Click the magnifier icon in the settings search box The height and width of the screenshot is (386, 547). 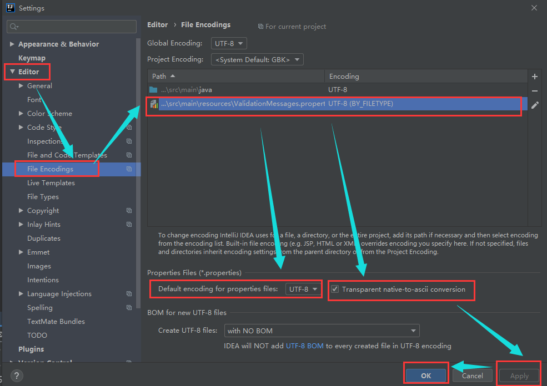13,26
